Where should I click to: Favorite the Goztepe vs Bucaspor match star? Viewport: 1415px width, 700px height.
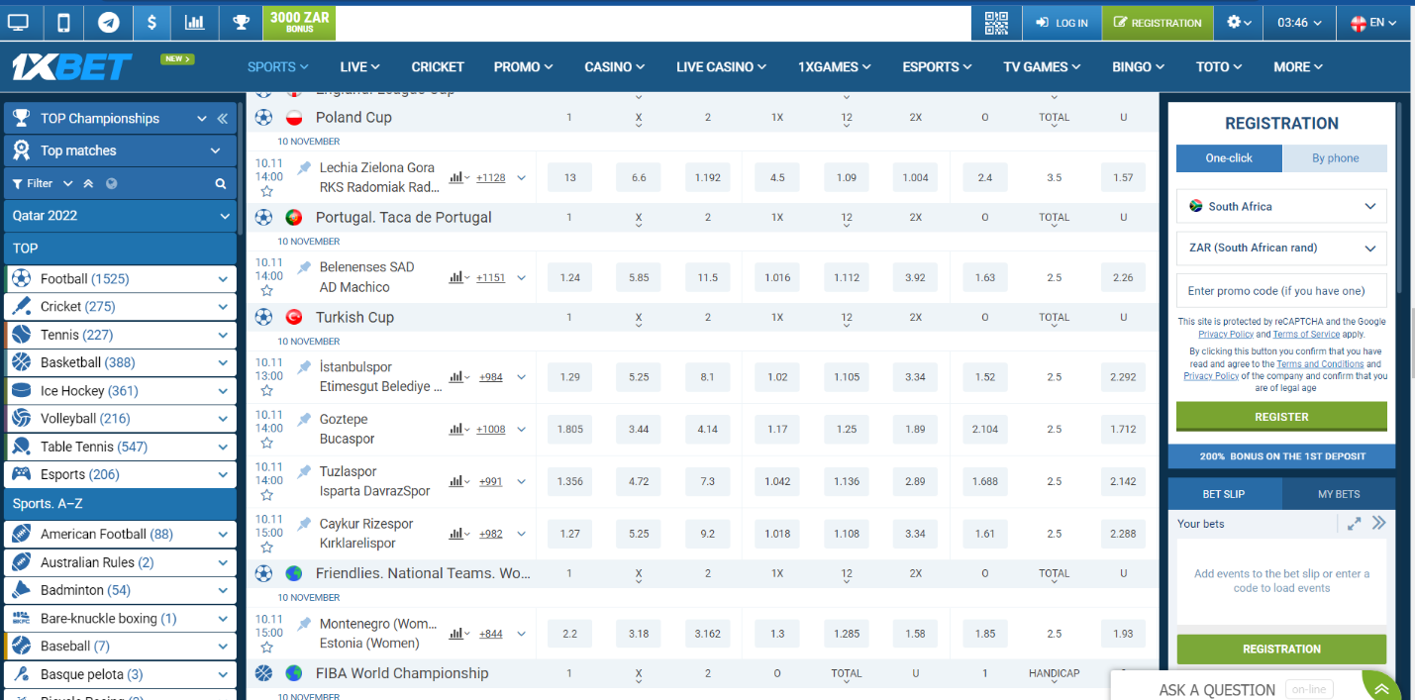[x=266, y=443]
